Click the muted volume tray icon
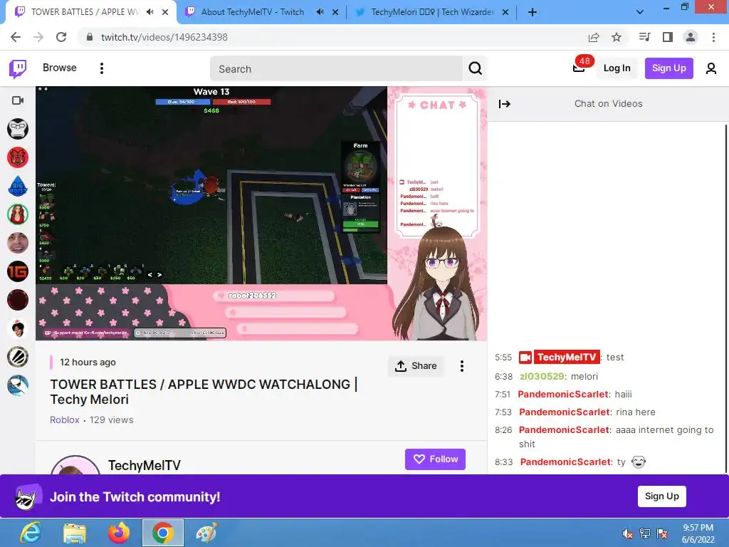This screenshot has height=547, width=729. [628, 533]
